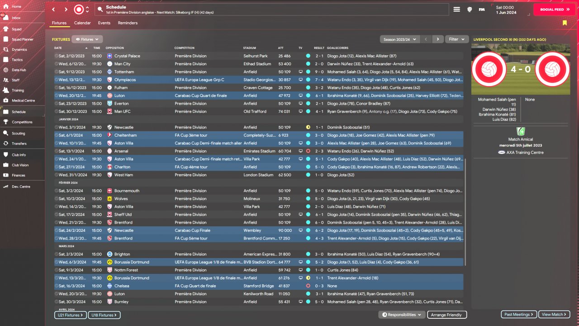Click the result indicator on the Arsenal row

click(308, 151)
